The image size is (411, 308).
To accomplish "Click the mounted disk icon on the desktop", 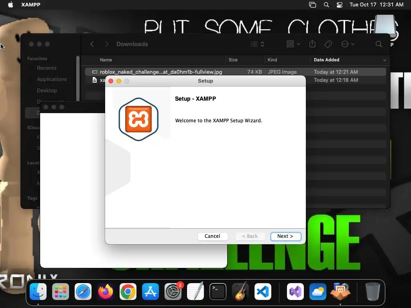I will point(385,27).
